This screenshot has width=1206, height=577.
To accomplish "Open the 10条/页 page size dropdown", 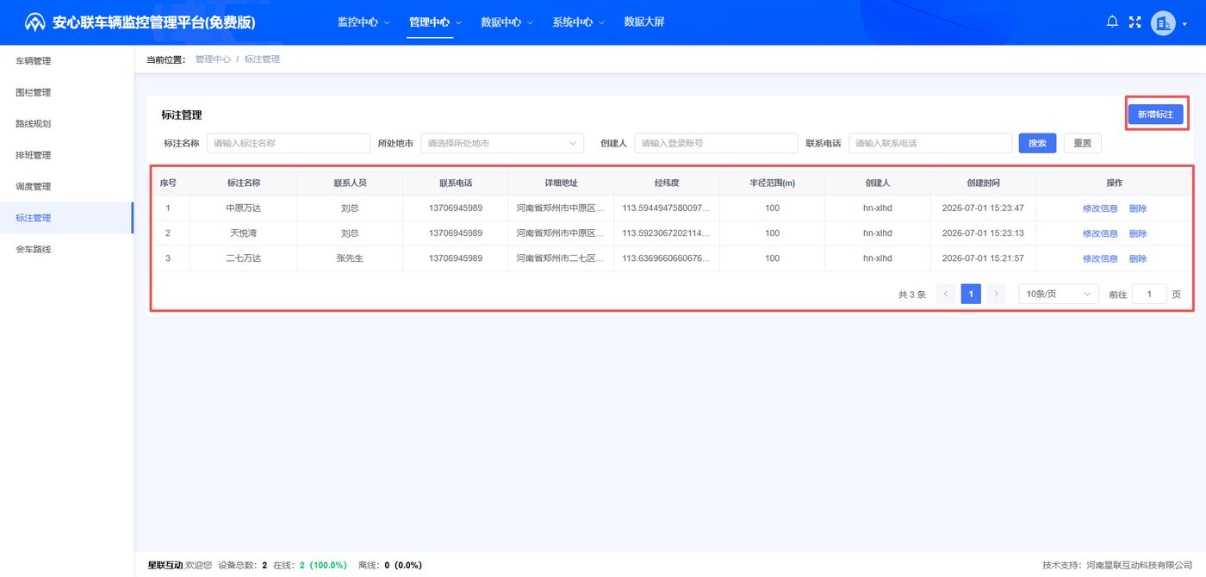I will point(1059,295).
